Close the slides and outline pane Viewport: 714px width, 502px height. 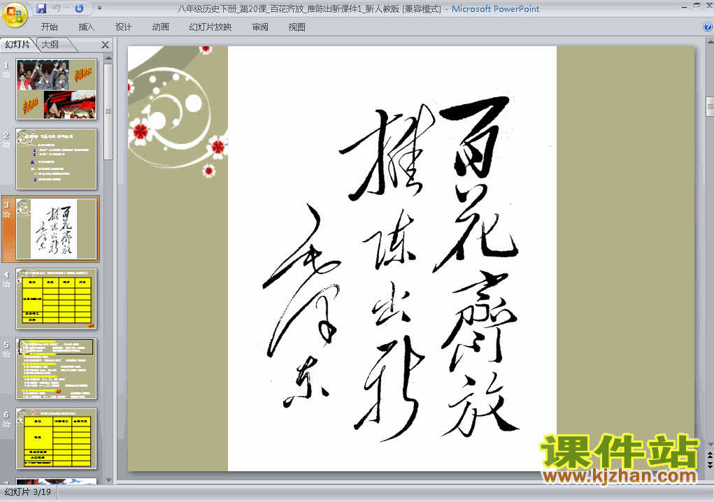point(105,45)
